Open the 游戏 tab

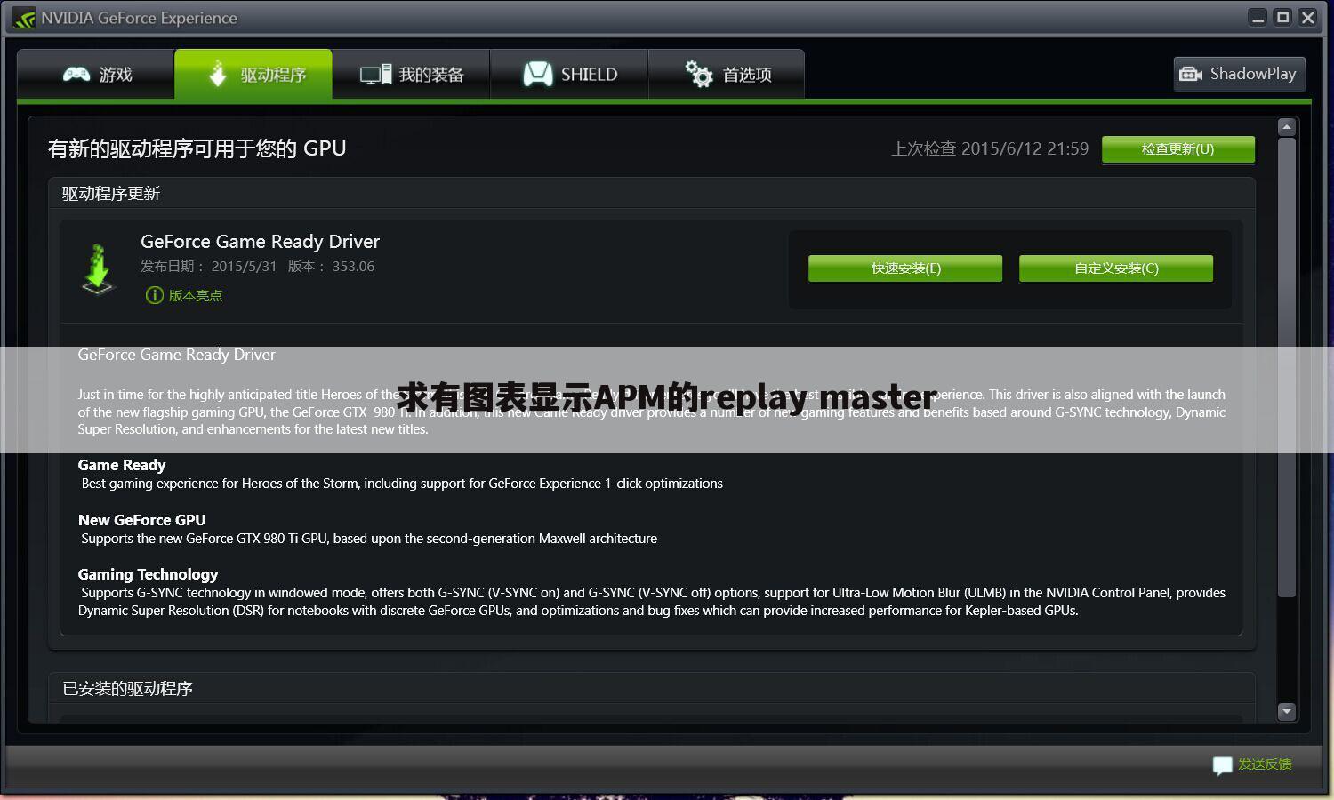(x=96, y=74)
